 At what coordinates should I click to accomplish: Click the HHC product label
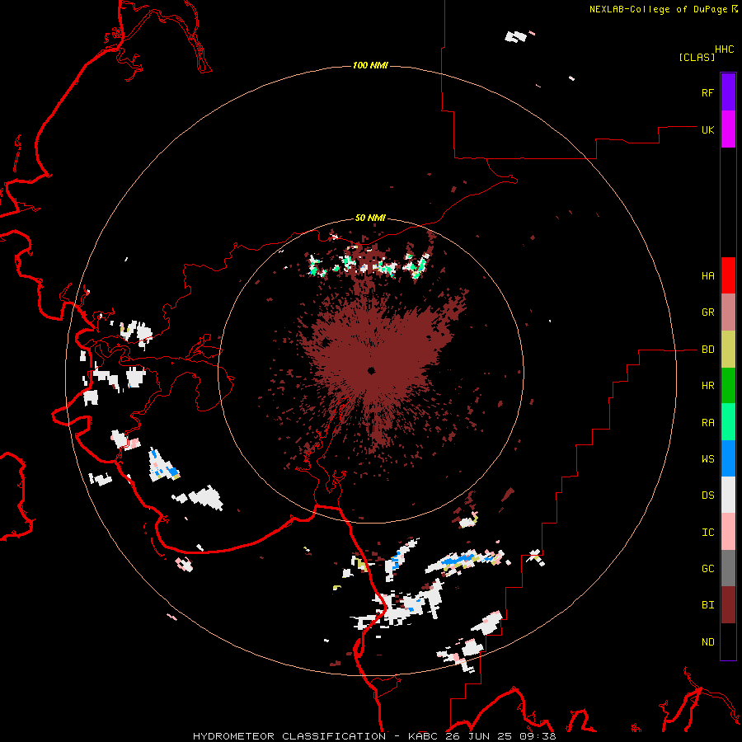(725, 49)
